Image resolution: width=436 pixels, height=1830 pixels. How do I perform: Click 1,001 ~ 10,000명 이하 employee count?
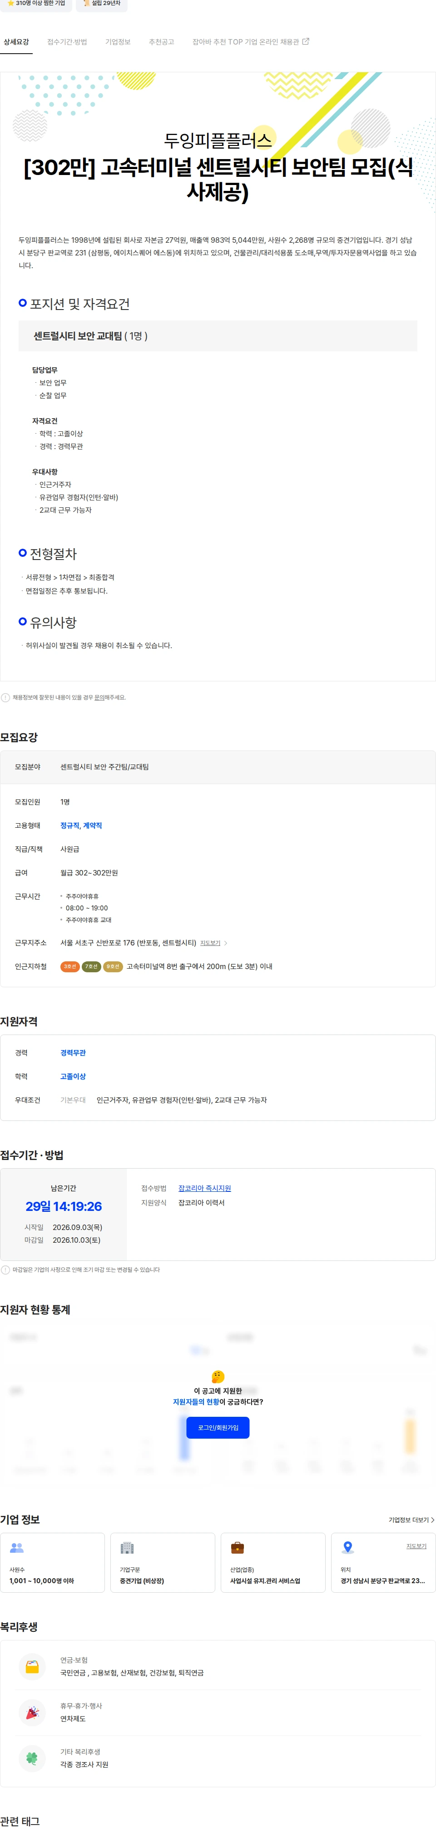(41, 1580)
